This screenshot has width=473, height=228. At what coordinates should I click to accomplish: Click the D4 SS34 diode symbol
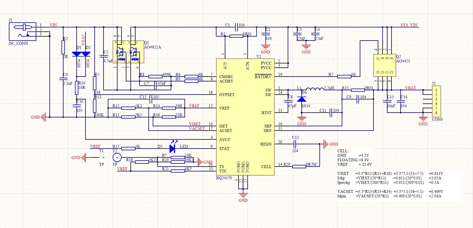pyautogui.click(x=302, y=99)
